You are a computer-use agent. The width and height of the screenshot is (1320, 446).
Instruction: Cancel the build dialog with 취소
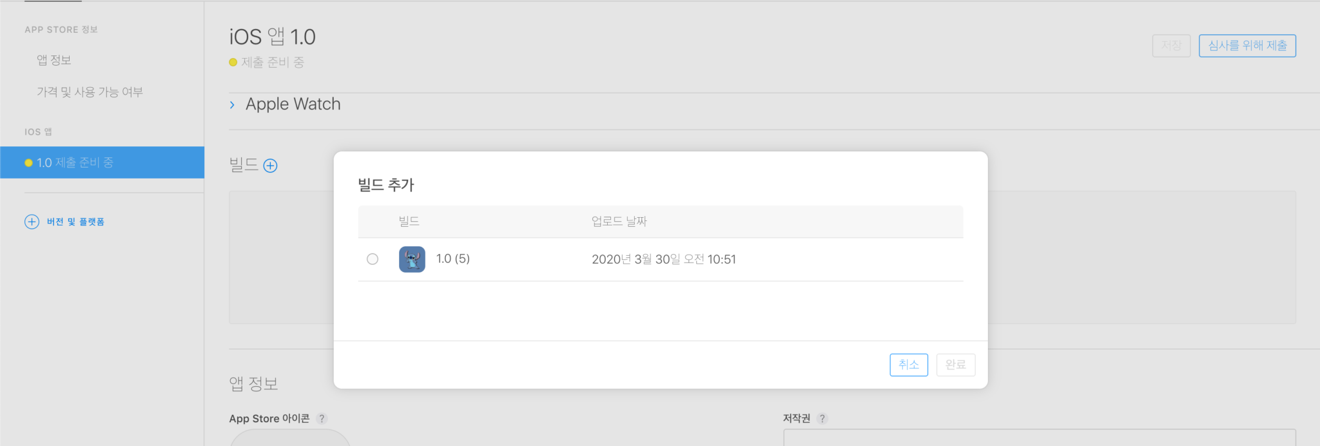coord(908,364)
